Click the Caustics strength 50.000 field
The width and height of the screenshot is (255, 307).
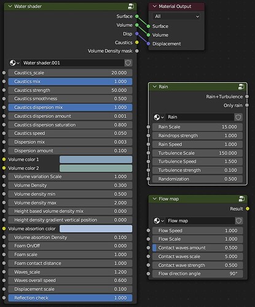click(x=70, y=90)
